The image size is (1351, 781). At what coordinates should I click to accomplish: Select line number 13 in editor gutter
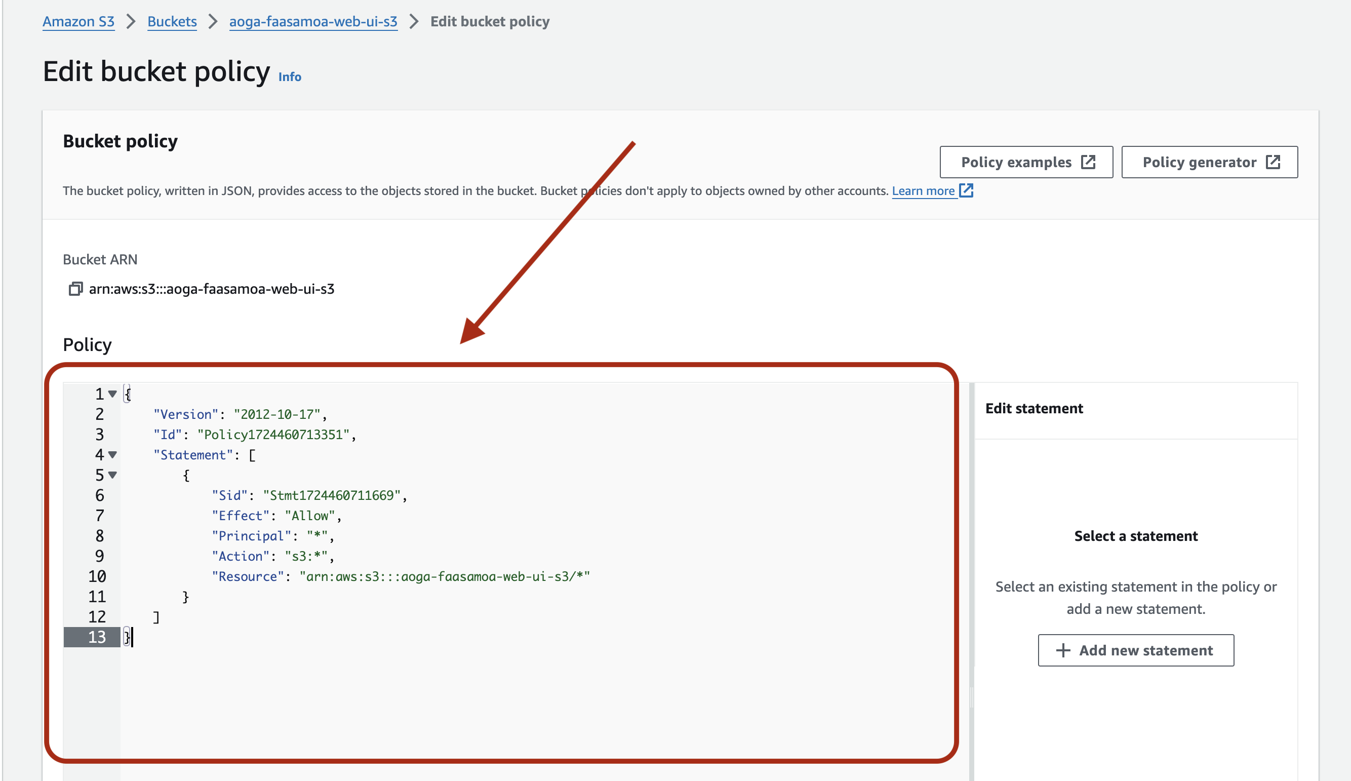(x=97, y=637)
